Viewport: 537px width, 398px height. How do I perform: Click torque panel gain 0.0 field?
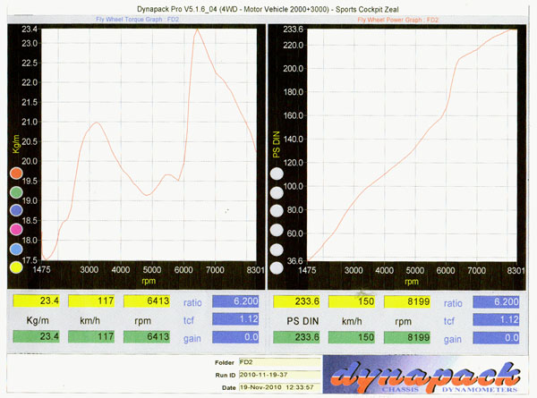tap(235, 337)
